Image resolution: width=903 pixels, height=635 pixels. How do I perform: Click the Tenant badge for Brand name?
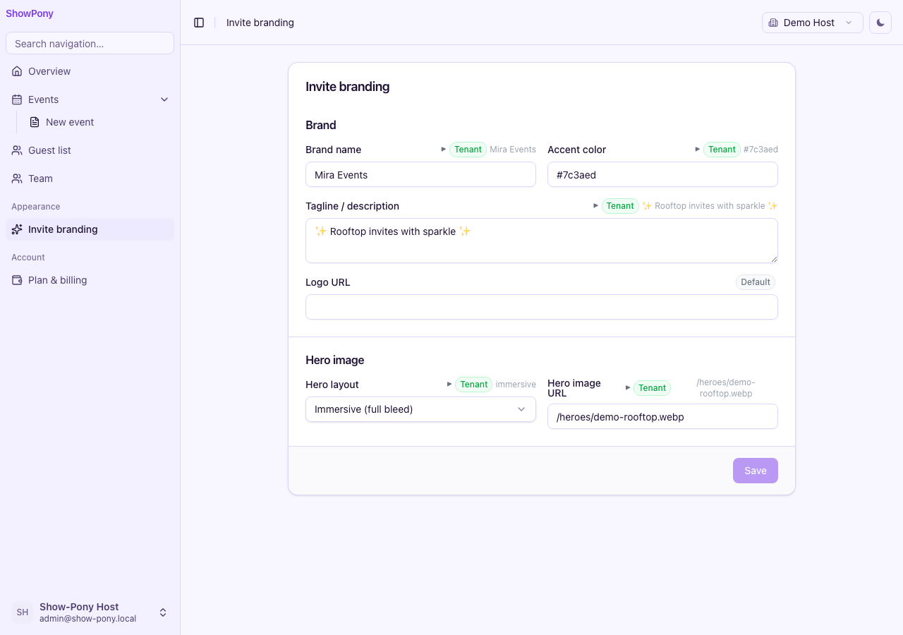tap(468, 150)
